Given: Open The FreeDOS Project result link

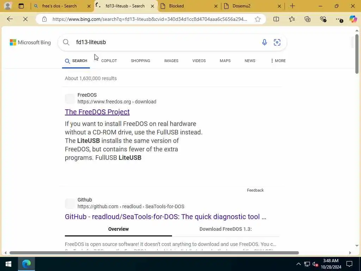Looking at the screenshot, I should [x=97, y=112].
